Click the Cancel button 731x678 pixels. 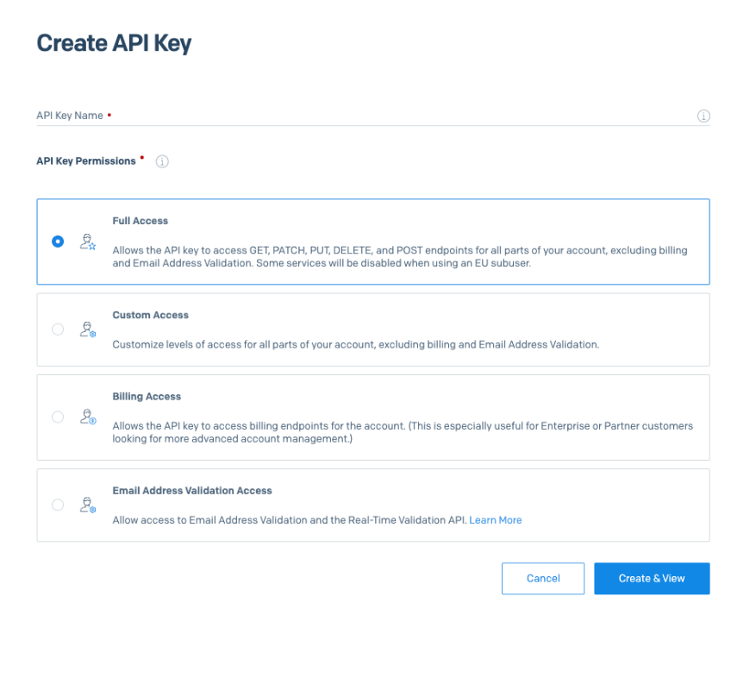(543, 579)
